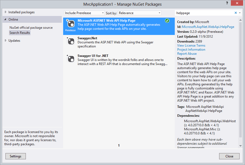Collapse the Online node
This screenshot has width=245, height=165.
pyautogui.click(x=5, y=20)
